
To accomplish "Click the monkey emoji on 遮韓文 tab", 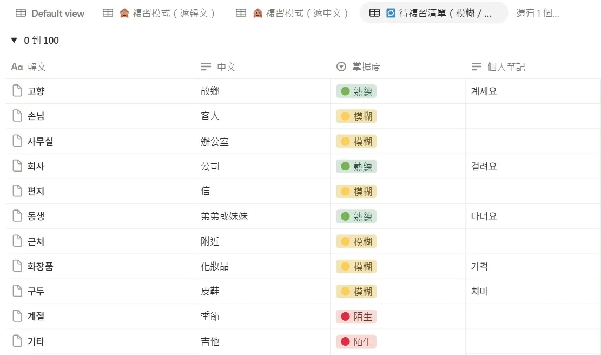I will coord(124,13).
